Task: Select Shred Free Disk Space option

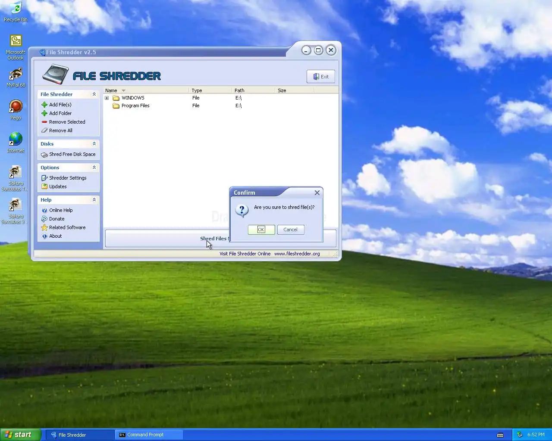Action: pos(68,154)
